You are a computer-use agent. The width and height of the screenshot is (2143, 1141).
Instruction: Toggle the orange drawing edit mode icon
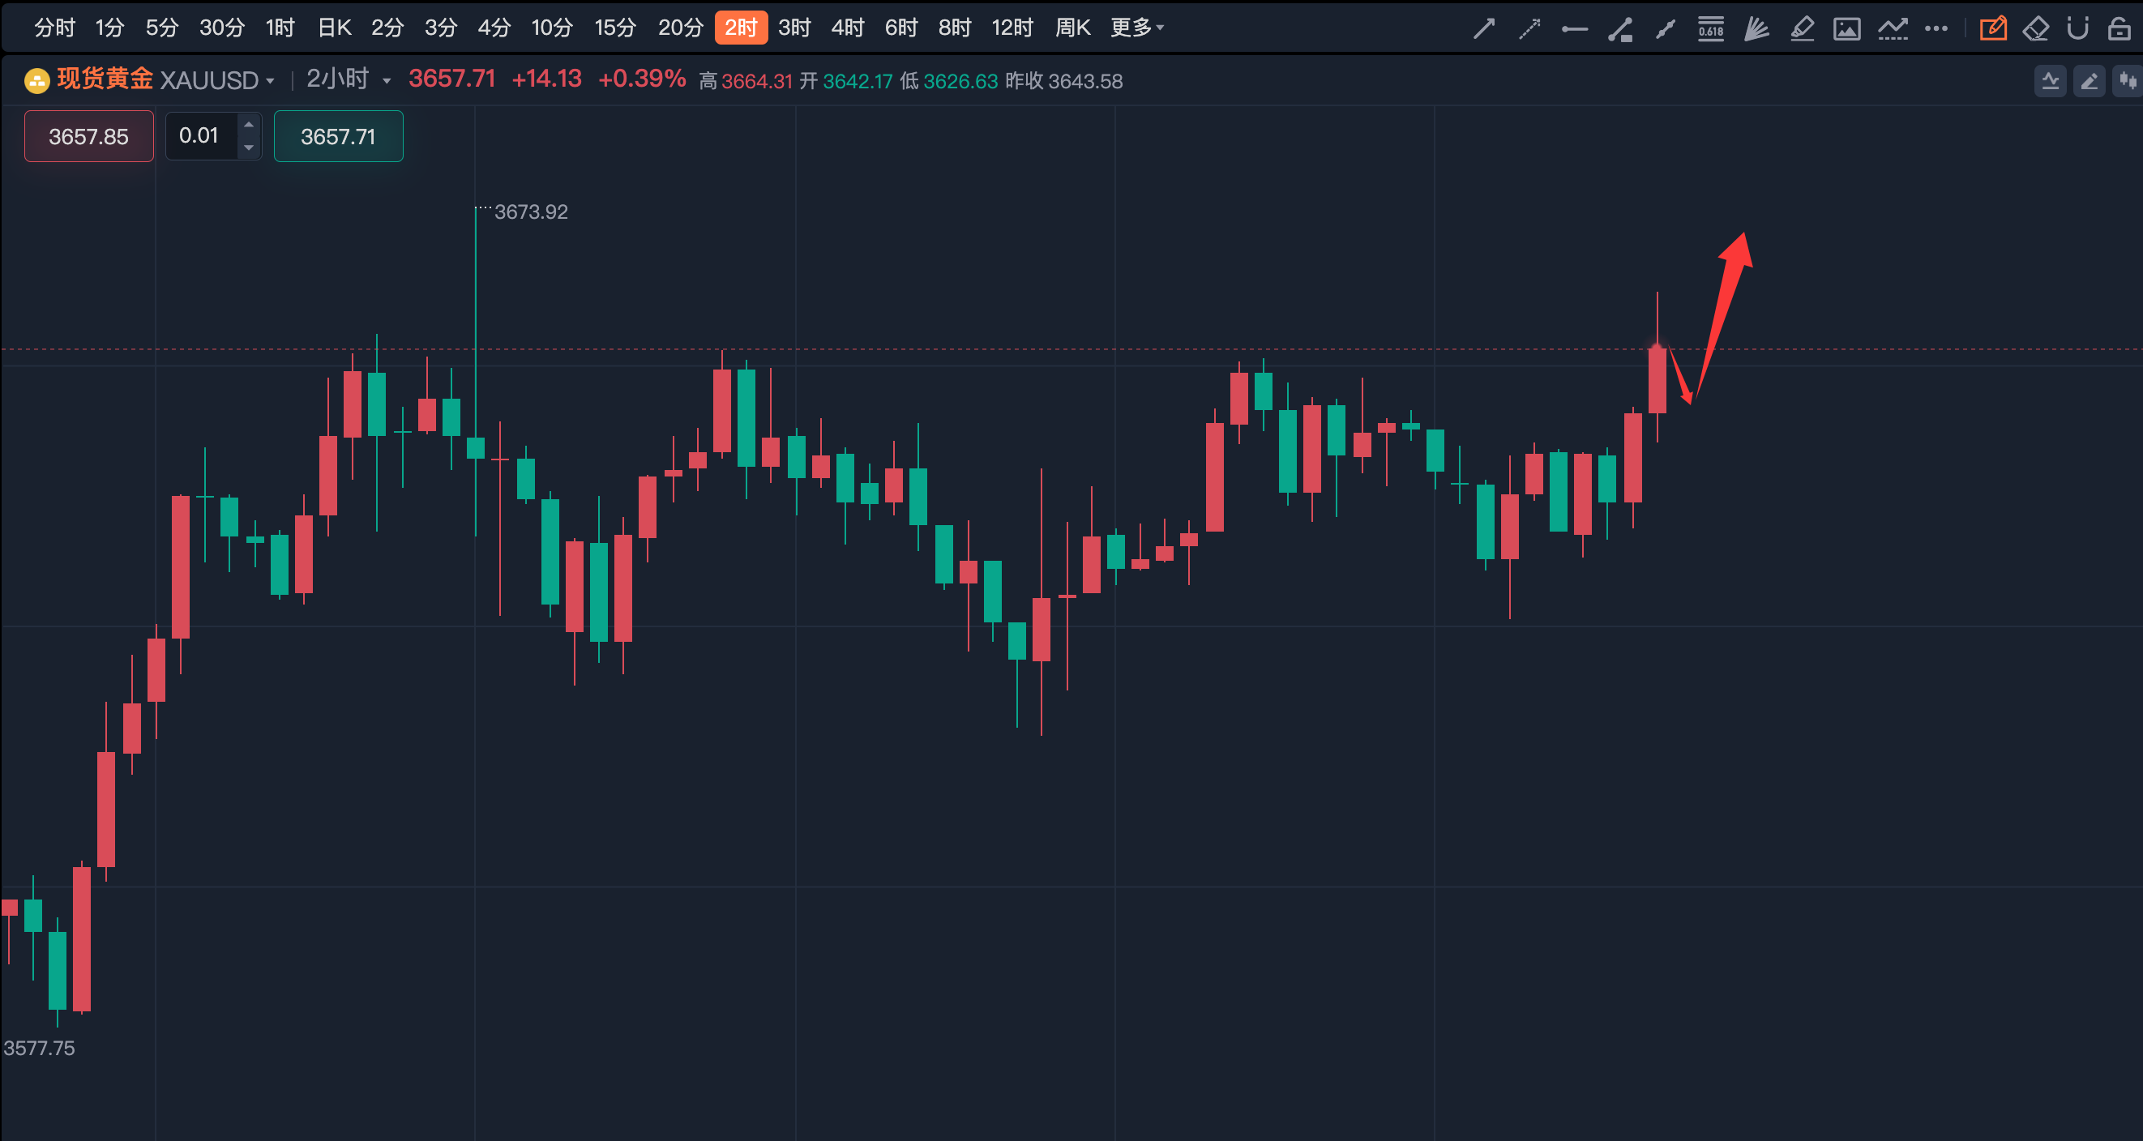click(x=1992, y=28)
